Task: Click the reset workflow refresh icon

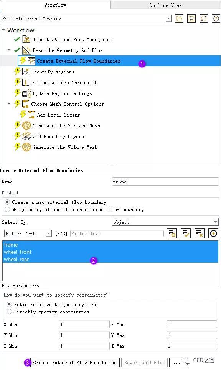Action: pyautogui.click(x=204, y=18)
